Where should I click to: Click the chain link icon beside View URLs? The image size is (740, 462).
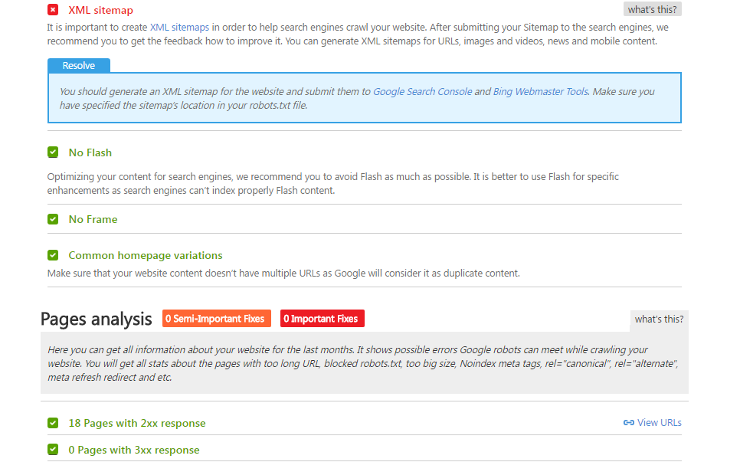click(628, 423)
